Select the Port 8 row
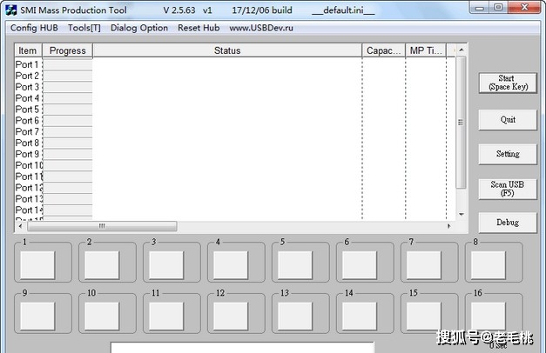 pos(235,143)
